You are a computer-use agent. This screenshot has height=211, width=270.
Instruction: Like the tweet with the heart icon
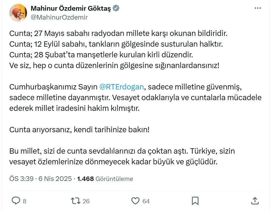click(135, 201)
